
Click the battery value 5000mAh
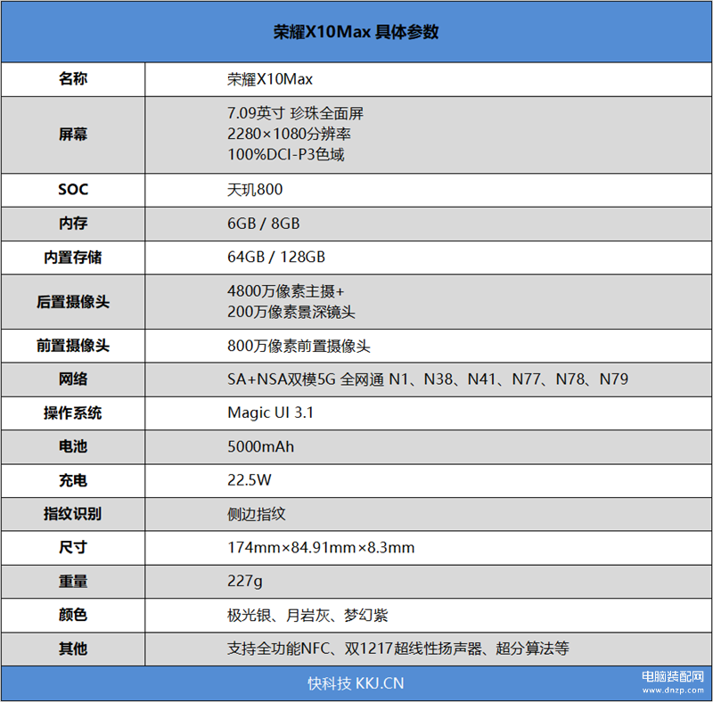pyautogui.click(x=261, y=446)
